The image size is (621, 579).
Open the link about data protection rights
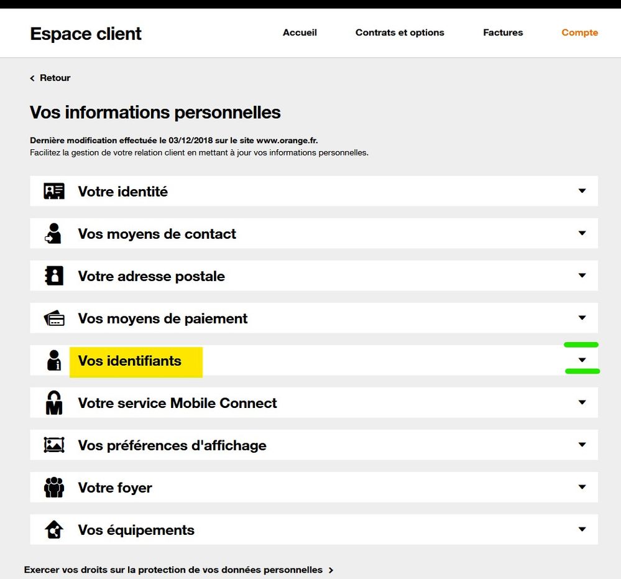(173, 570)
